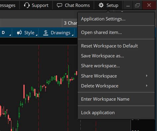Click the Drawings dollar-sign icon
The width and height of the screenshot is (157, 131).
click(46, 33)
